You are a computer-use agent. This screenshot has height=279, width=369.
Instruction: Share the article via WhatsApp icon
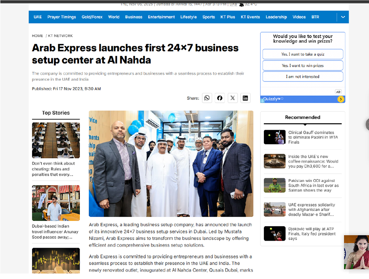pos(207,98)
